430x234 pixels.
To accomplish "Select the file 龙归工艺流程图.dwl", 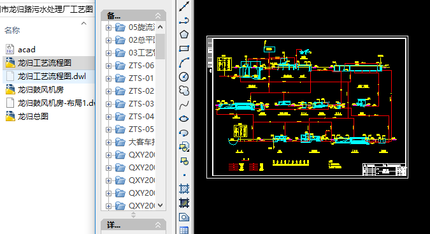I will click(x=52, y=76).
